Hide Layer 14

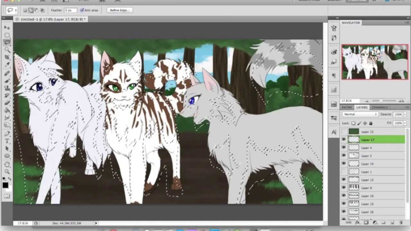click(344, 164)
